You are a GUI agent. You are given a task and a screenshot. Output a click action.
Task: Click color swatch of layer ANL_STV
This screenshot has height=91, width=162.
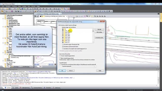point(63,40)
